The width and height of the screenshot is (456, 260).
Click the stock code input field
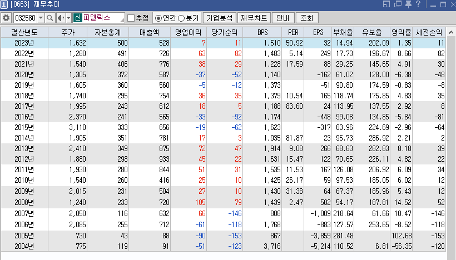click(25, 18)
